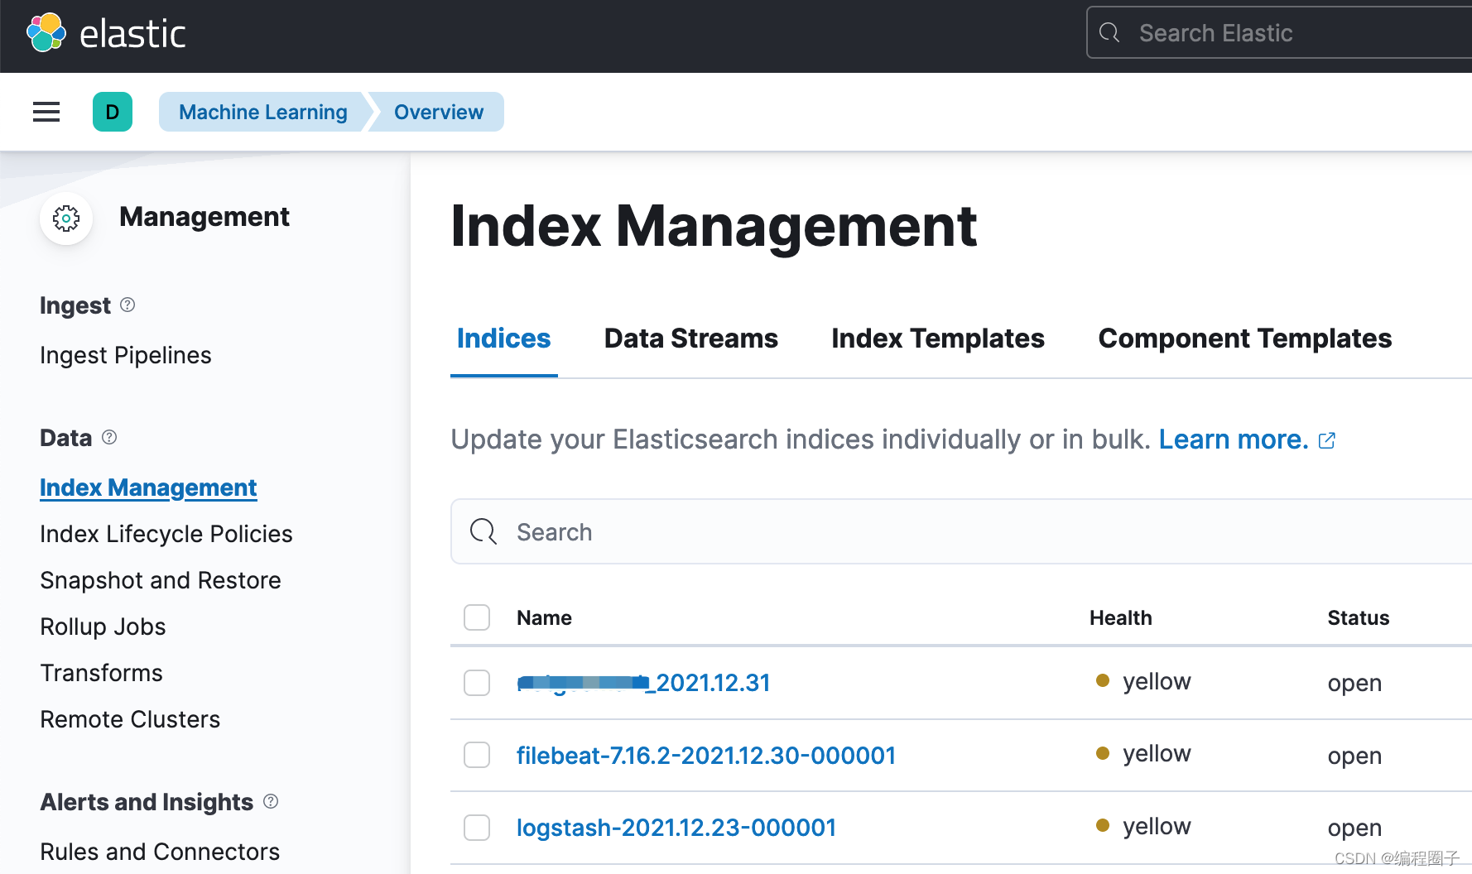1472x874 pixels.
Task: Click the open status of the 2021.12.31 index
Action: coord(1354,683)
